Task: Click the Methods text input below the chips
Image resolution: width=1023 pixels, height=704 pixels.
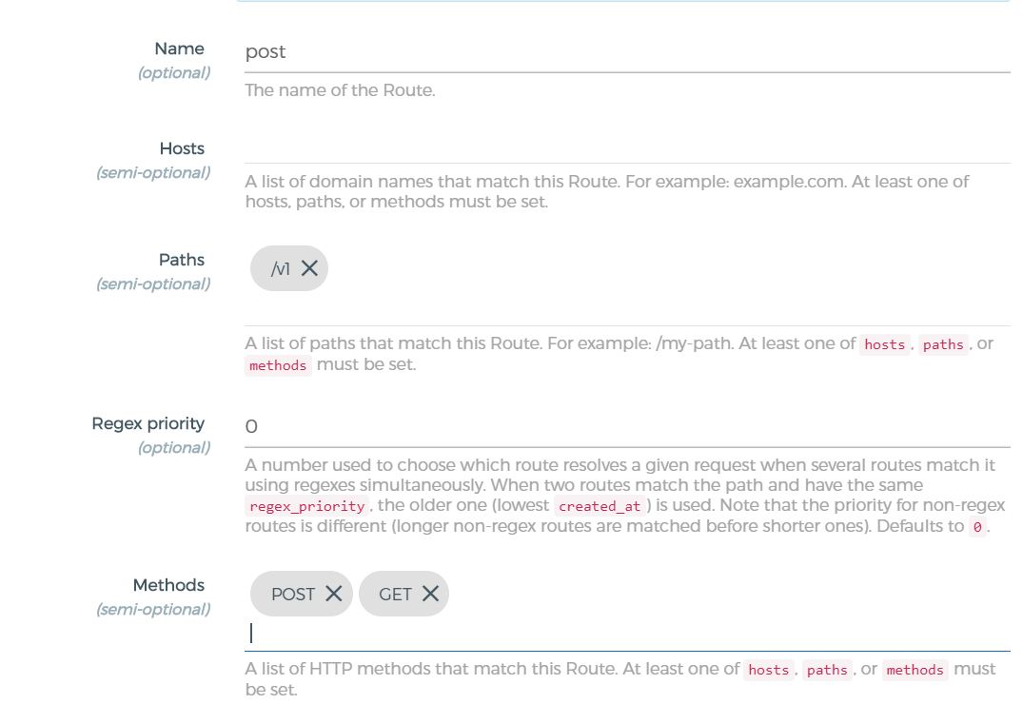Action: tap(626, 634)
